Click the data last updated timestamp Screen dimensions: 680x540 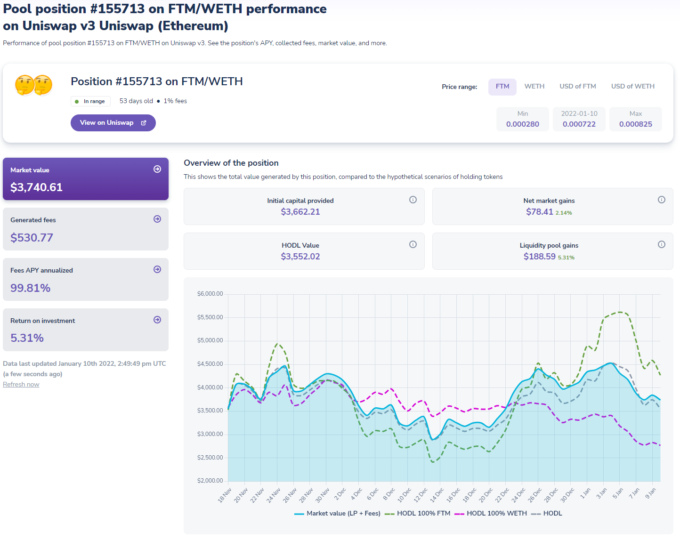84,369
